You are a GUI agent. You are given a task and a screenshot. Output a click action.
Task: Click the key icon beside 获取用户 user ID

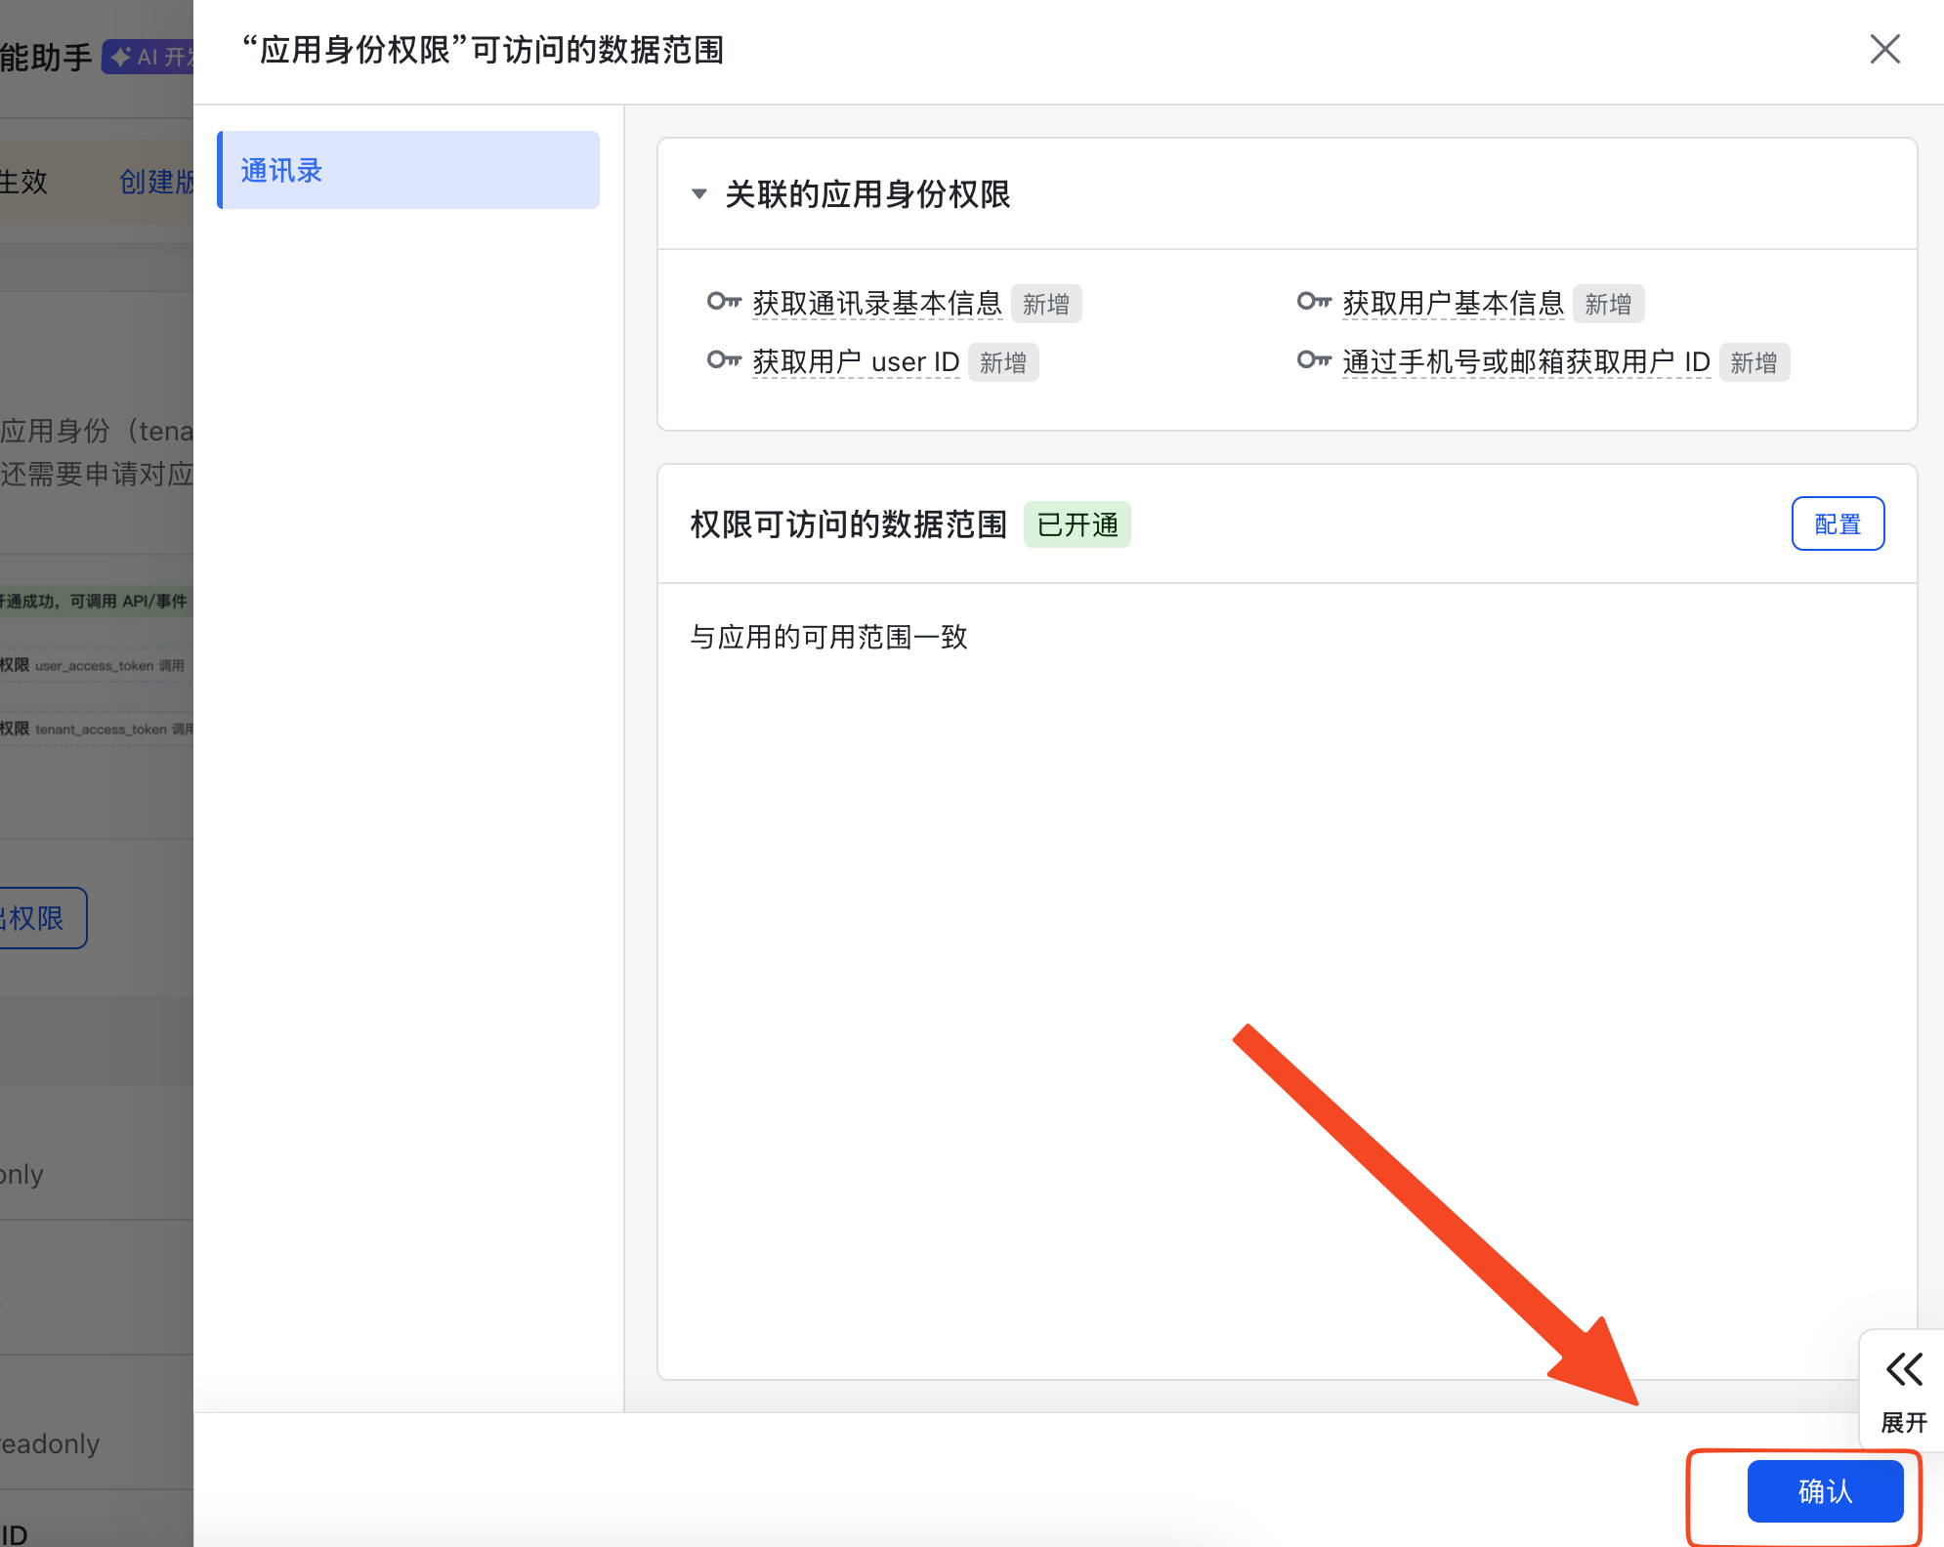click(x=725, y=360)
